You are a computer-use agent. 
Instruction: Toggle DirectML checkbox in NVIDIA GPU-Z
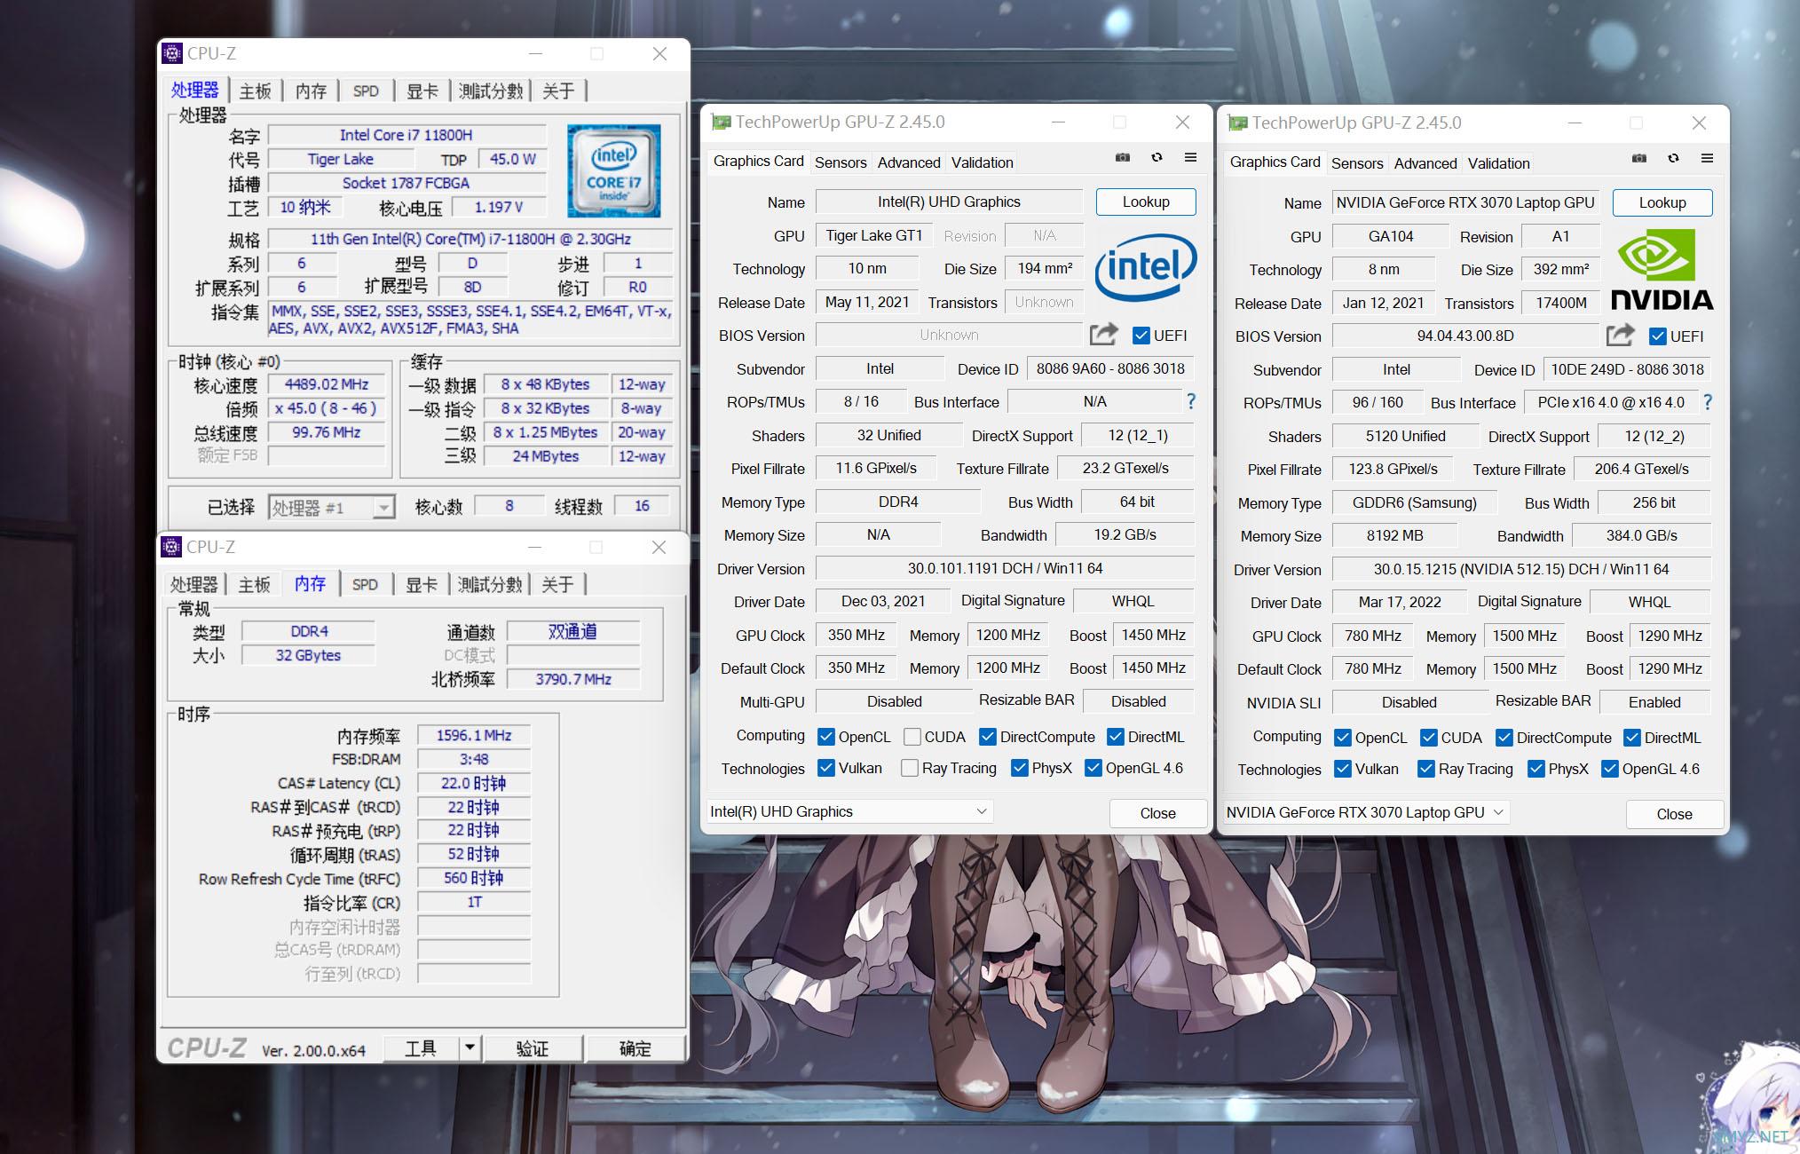pyautogui.click(x=1631, y=738)
